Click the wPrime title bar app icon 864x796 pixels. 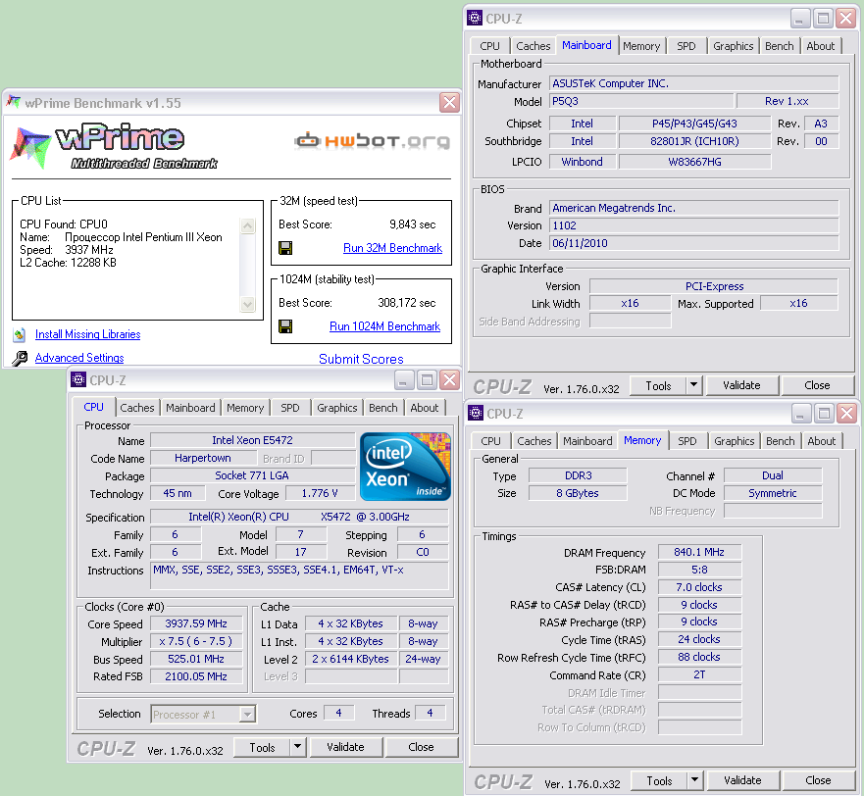[x=13, y=102]
